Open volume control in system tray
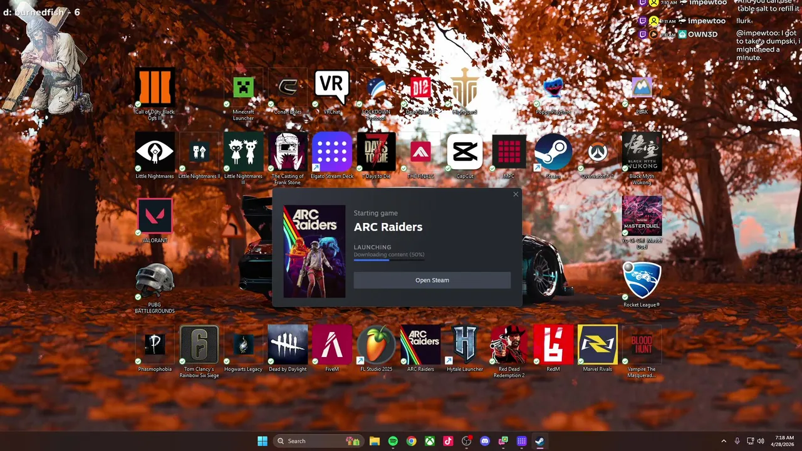Image resolution: width=802 pixels, height=451 pixels. (761, 441)
